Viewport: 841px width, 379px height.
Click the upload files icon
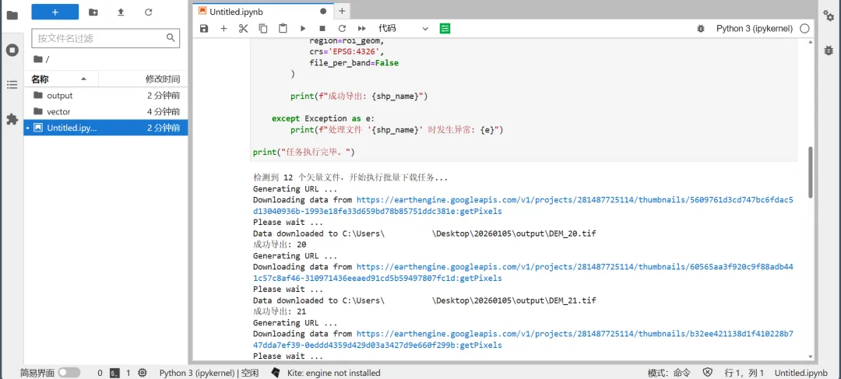[121, 12]
